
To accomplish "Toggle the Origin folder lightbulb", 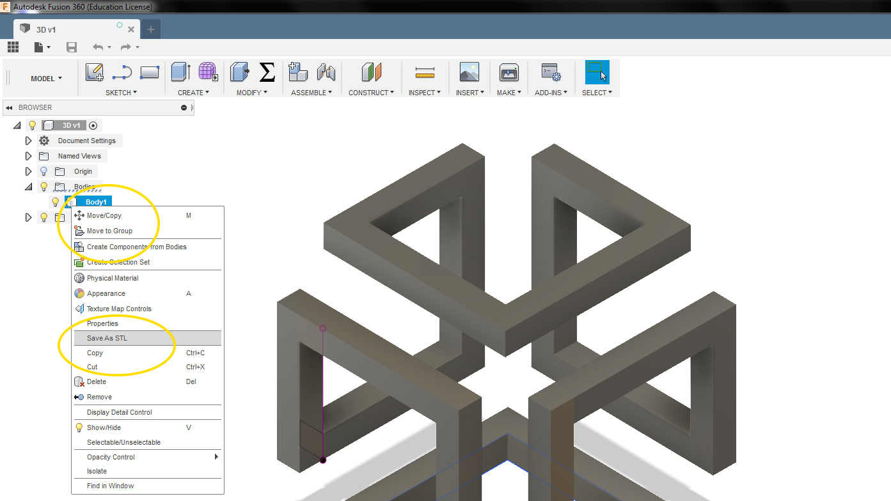I will pos(43,171).
